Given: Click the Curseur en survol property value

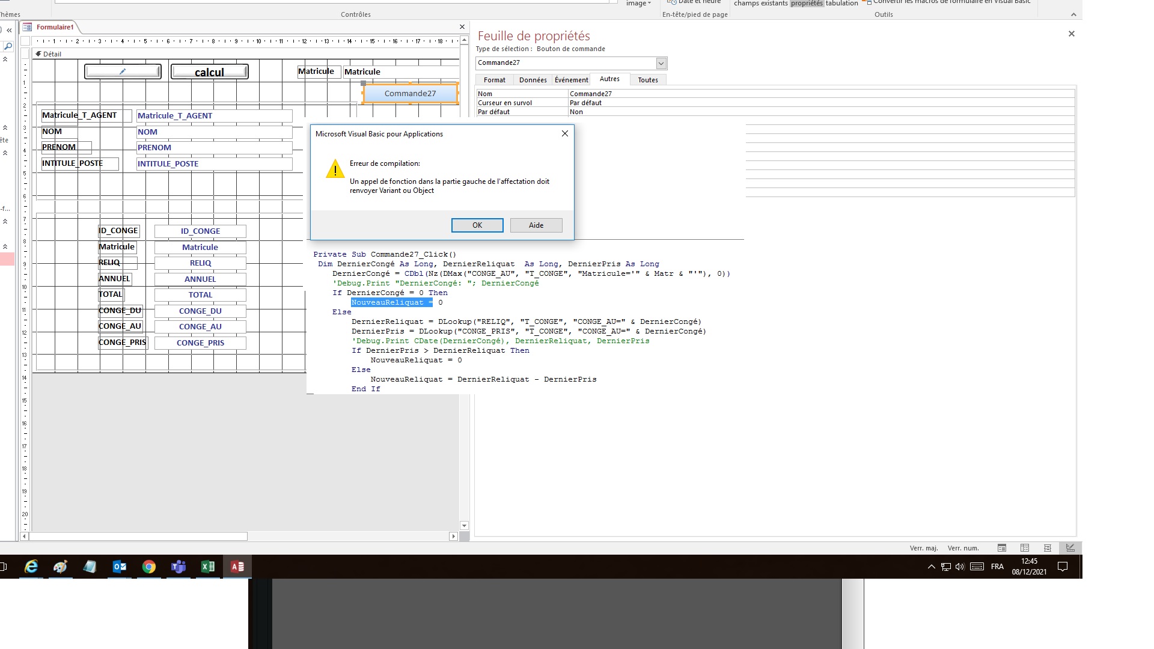Looking at the screenshot, I should (x=821, y=103).
